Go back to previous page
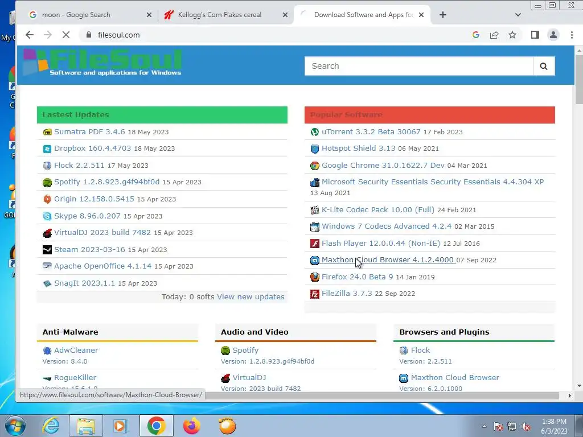 (30, 35)
